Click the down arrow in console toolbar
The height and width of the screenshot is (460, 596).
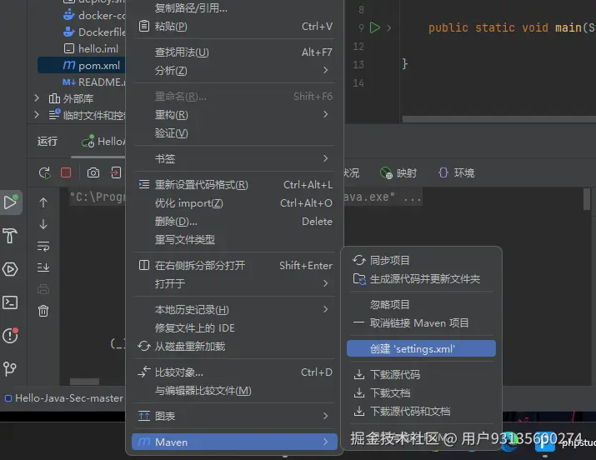(43, 224)
